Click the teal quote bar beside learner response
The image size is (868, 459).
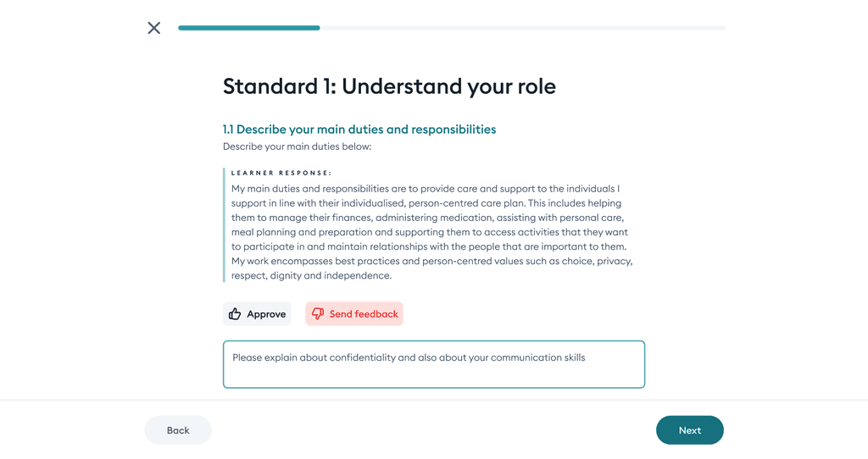(x=224, y=225)
